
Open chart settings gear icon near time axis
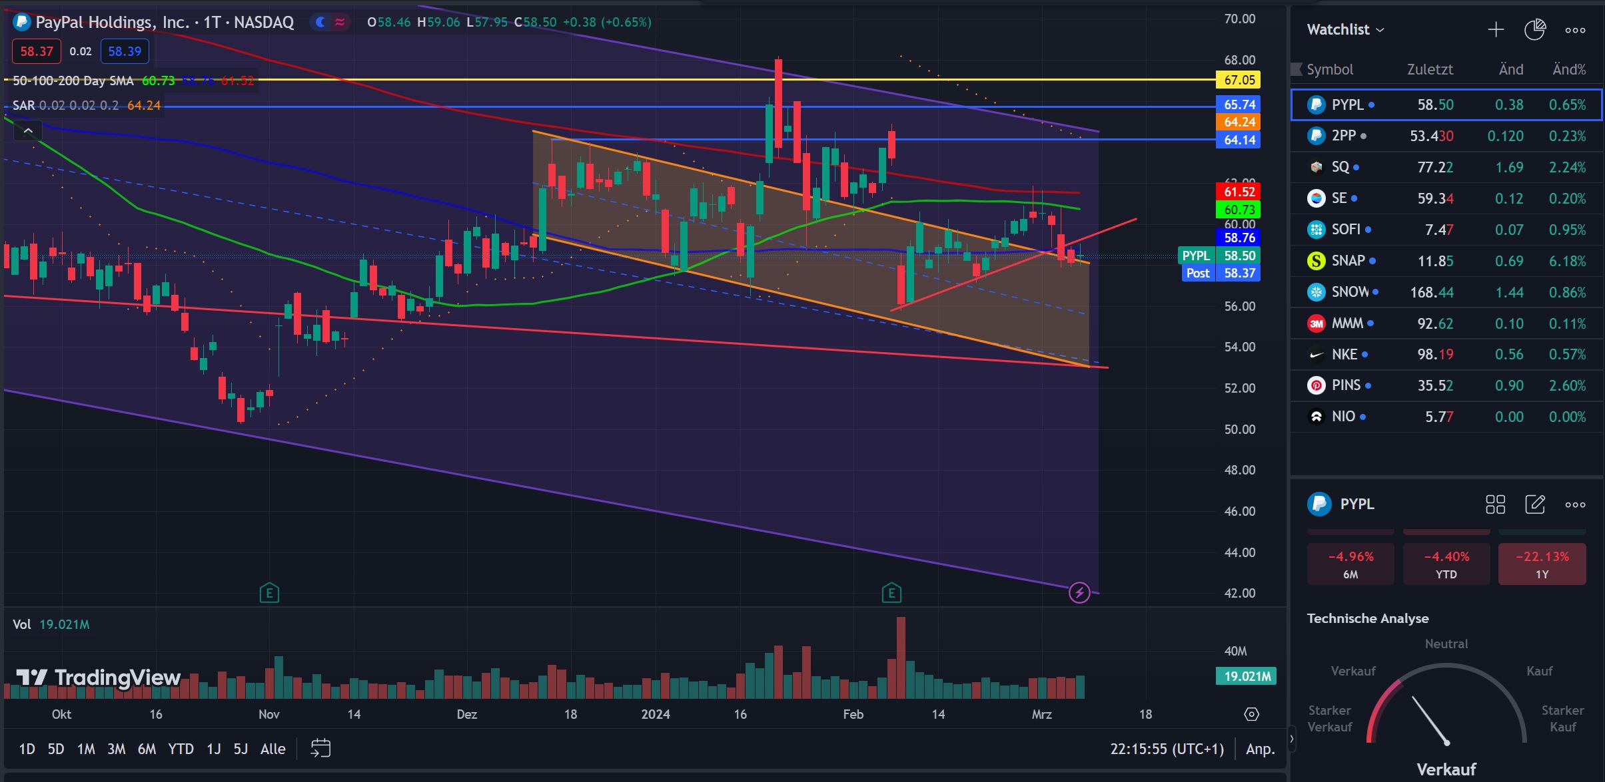point(1251,714)
